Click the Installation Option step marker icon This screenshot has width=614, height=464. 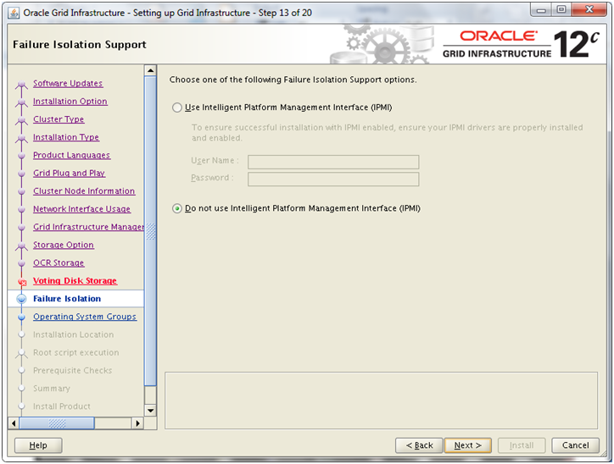pyautogui.click(x=21, y=102)
